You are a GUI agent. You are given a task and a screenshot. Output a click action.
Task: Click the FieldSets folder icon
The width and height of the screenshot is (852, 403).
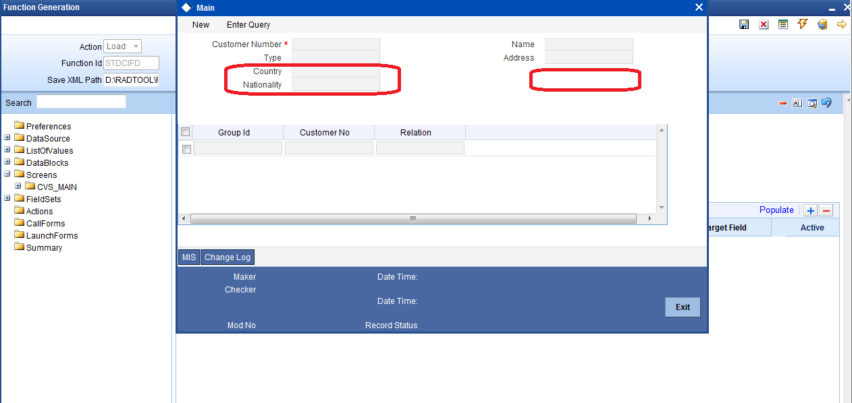(20, 199)
